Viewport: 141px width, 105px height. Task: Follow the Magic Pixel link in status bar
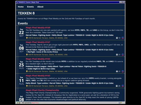pos(36,103)
